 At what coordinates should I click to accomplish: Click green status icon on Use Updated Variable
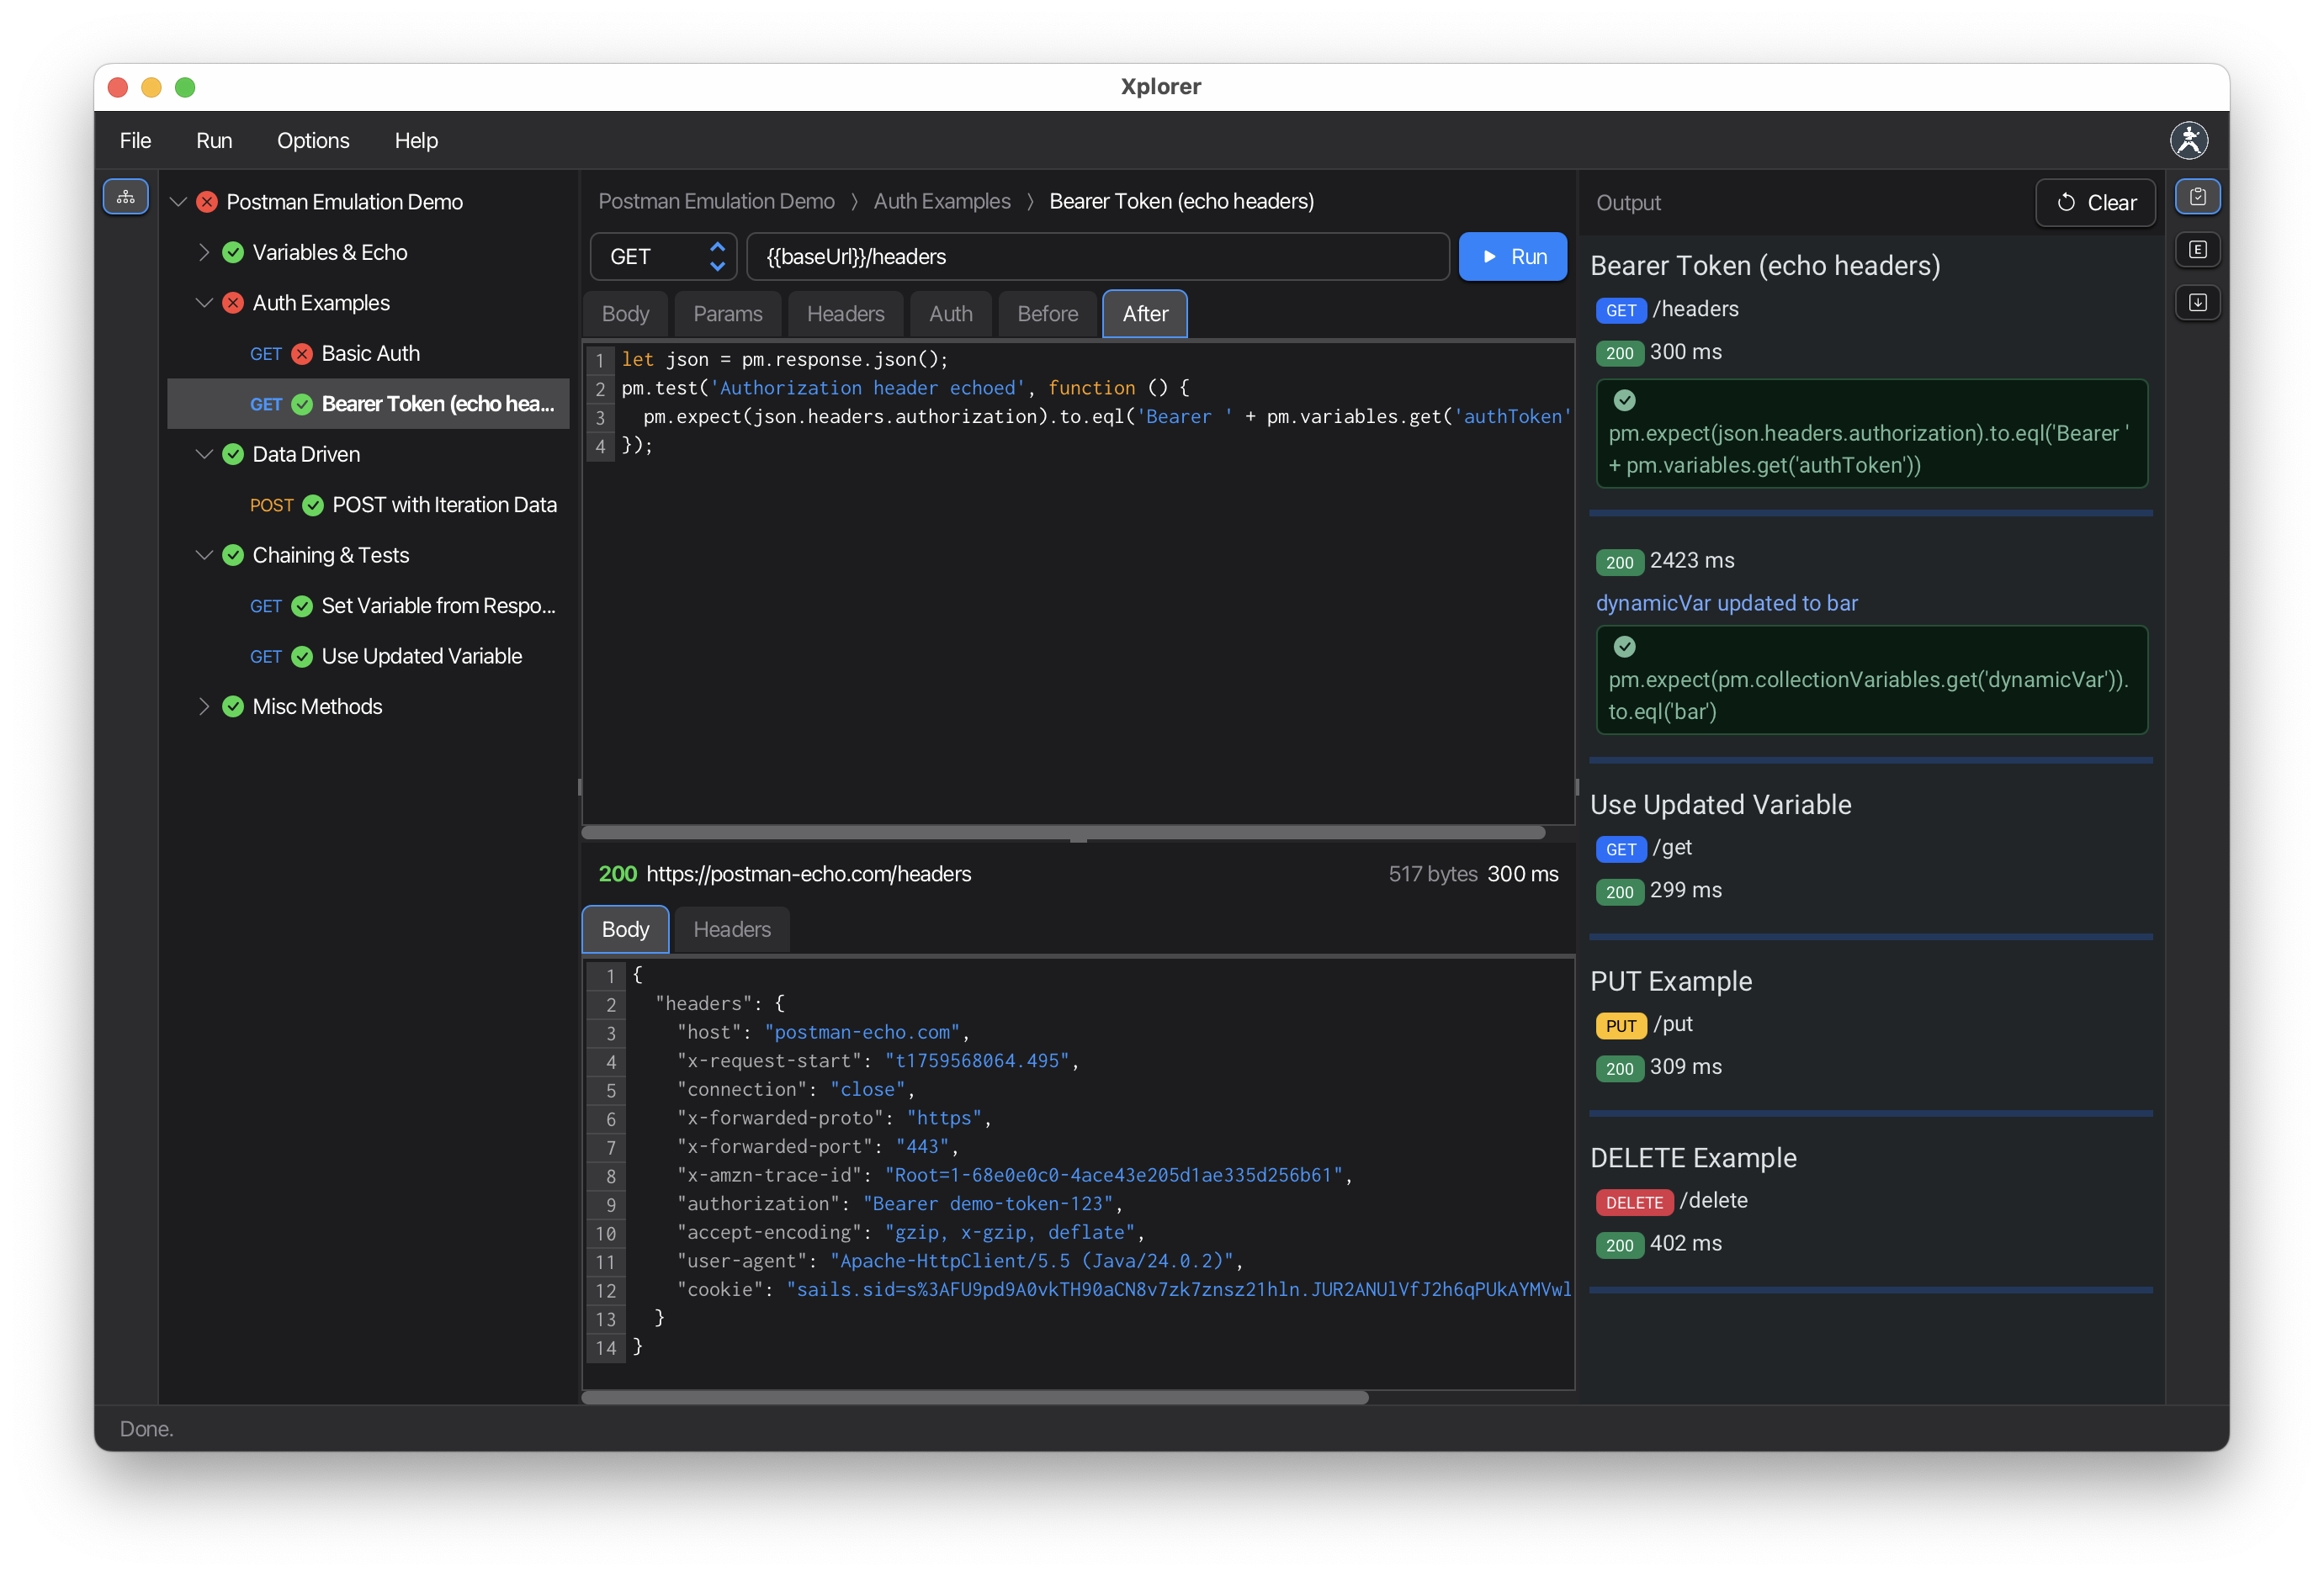click(302, 657)
